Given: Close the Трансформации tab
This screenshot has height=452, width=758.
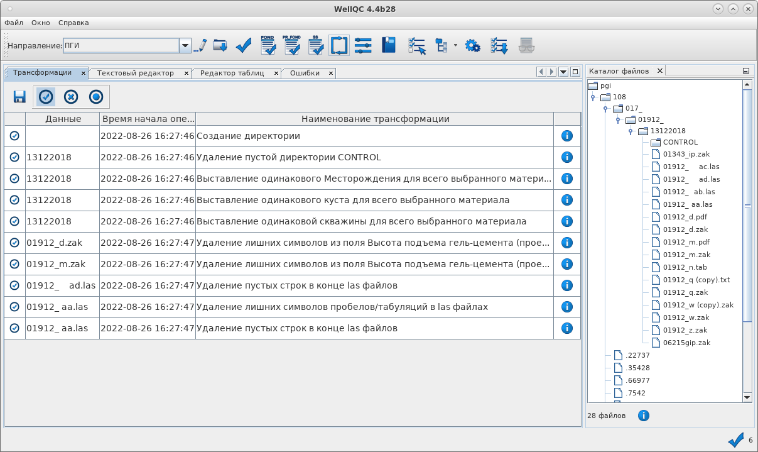Looking at the screenshot, I should pos(84,73).
